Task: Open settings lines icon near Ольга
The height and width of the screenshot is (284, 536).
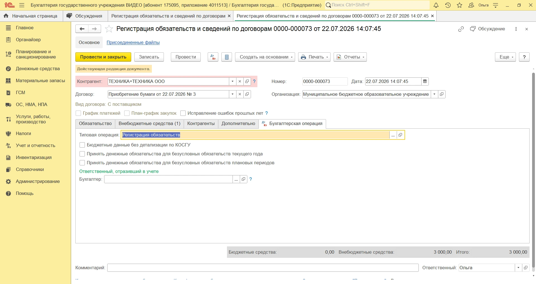Action: (496, 5)
